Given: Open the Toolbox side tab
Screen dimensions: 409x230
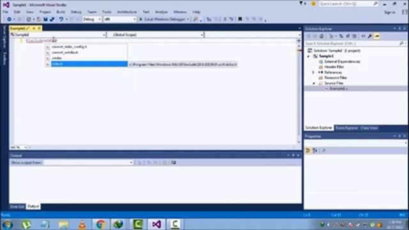Looking at the screenshot, I should (4, 58).
